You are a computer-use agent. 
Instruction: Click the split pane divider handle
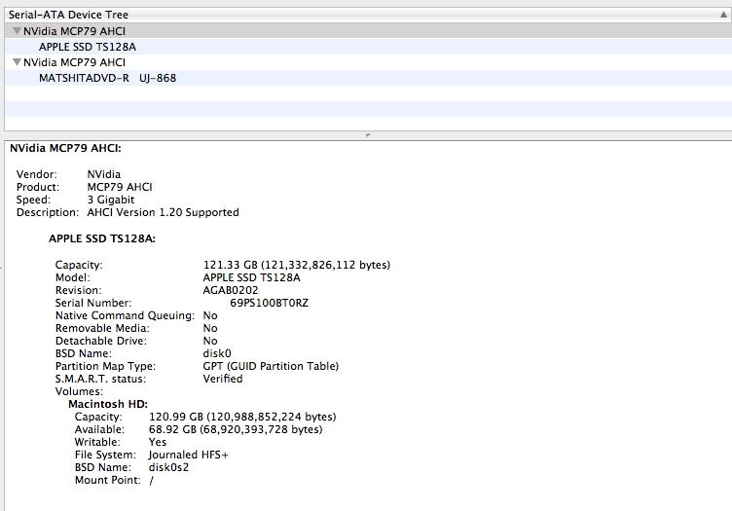(x=368, y=135)
